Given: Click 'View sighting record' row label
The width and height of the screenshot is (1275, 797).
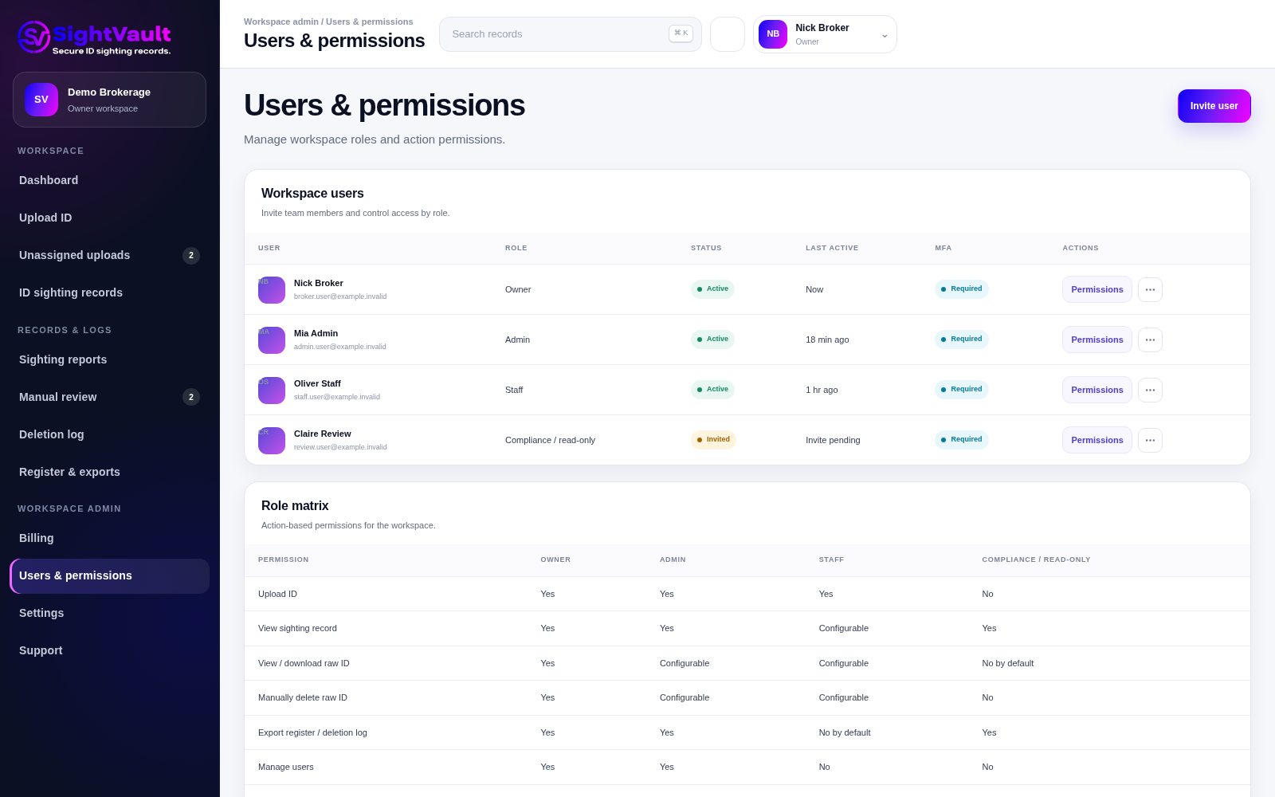Looking at the screenshot, I should click(297, 628).
